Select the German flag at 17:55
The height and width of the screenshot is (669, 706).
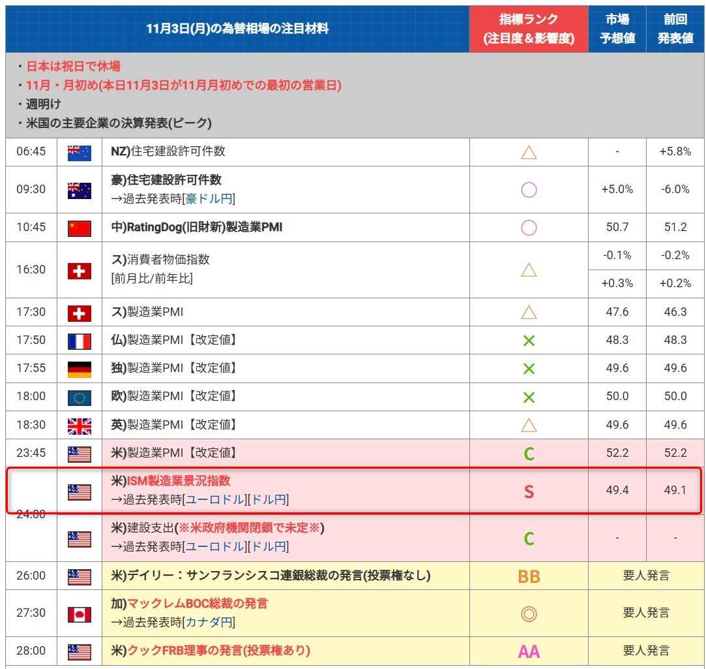click(x=80, y=368)
